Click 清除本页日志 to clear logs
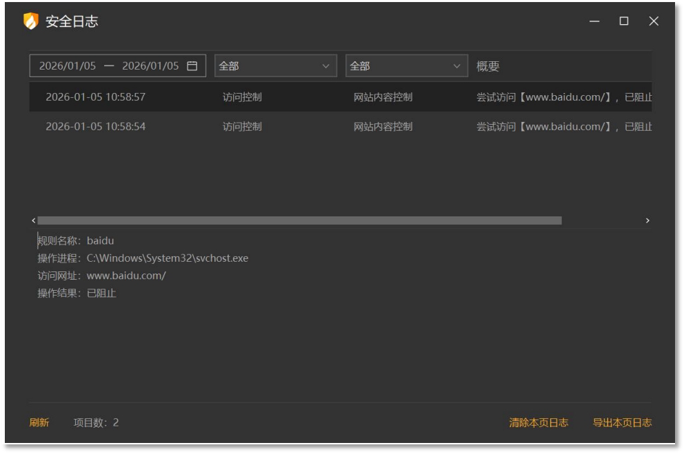684x454 pixels. 539,422
